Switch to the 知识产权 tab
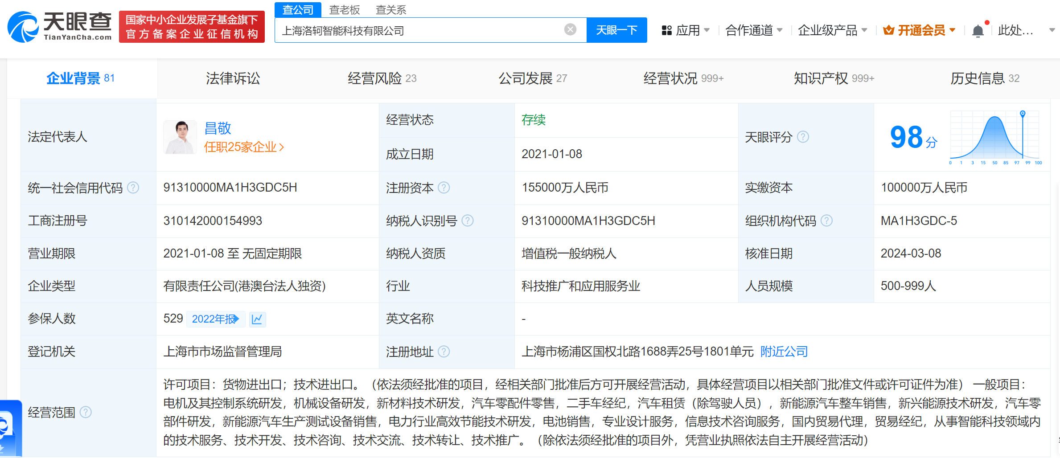The width and height of the screenshot is (1060, 458). [833, 78]
